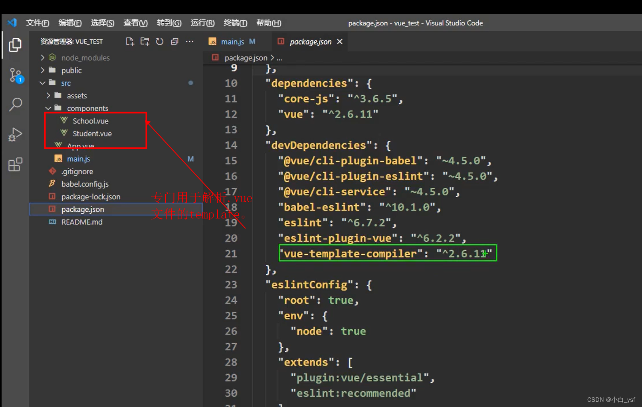
Task: Select package.json in the file tree
Action: pyautogui.click(x=116, y=209)
